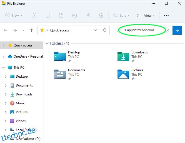185x143 pixels.
Task: Select the Desktop folder icon in main pane
Action: [x=60, y=56]
